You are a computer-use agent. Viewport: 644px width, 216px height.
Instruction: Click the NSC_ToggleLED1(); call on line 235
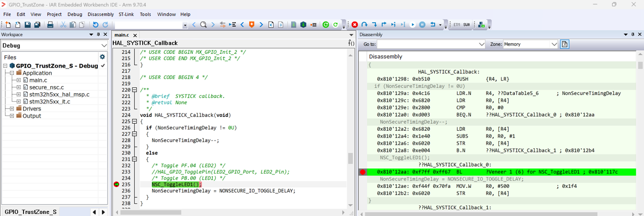click(x=176, y=184)
